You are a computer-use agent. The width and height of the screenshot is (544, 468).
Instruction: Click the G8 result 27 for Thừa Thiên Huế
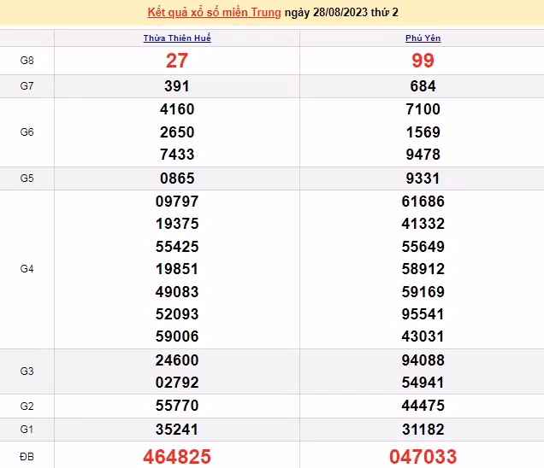[x=177, y=61]
